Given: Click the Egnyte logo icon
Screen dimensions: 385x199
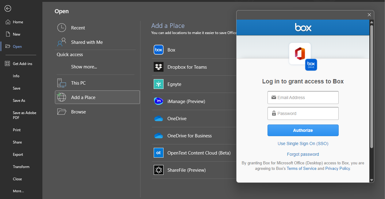Looking at the screenshot, I should [x=159, y=84].
